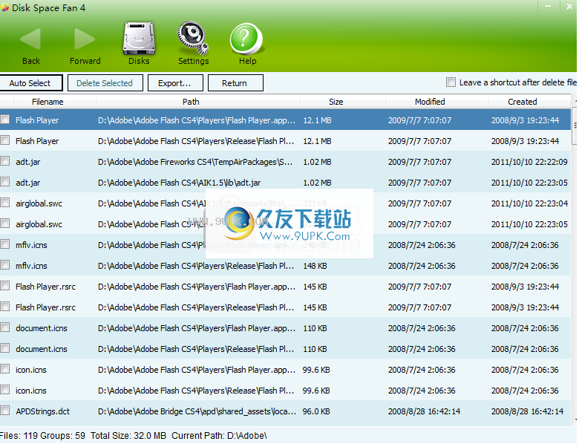Screen dimensions: 579x447
Task: Enable Leave a shortcut after delete checkbox
Action: click(451, 82)
